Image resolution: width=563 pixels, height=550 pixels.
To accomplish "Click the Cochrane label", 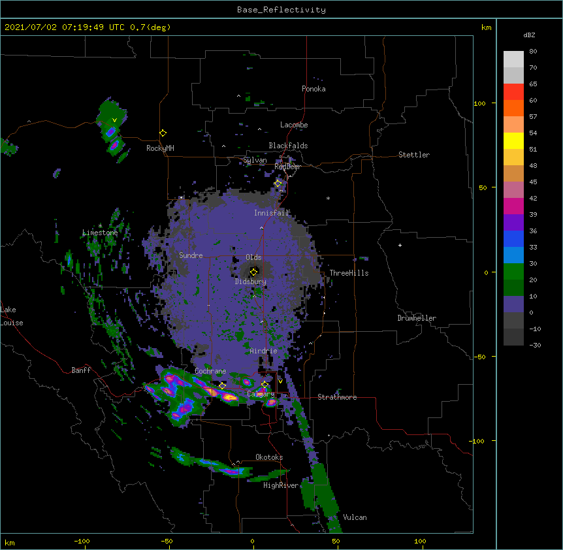I will pyautogui.click(x=210, y=371).
